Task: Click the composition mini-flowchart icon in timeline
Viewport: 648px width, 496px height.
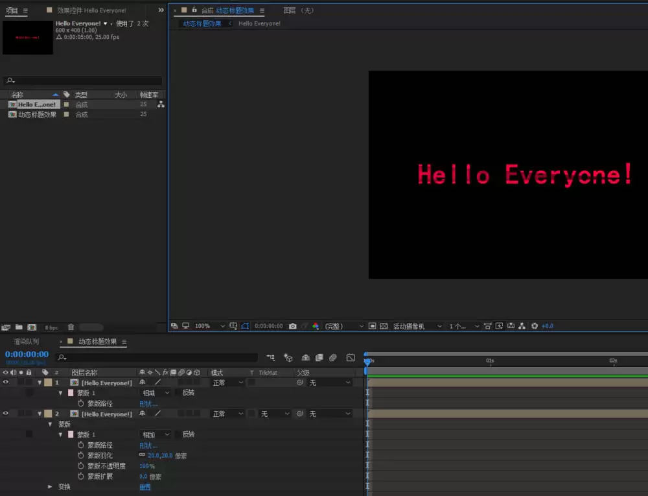Action: 271,357
